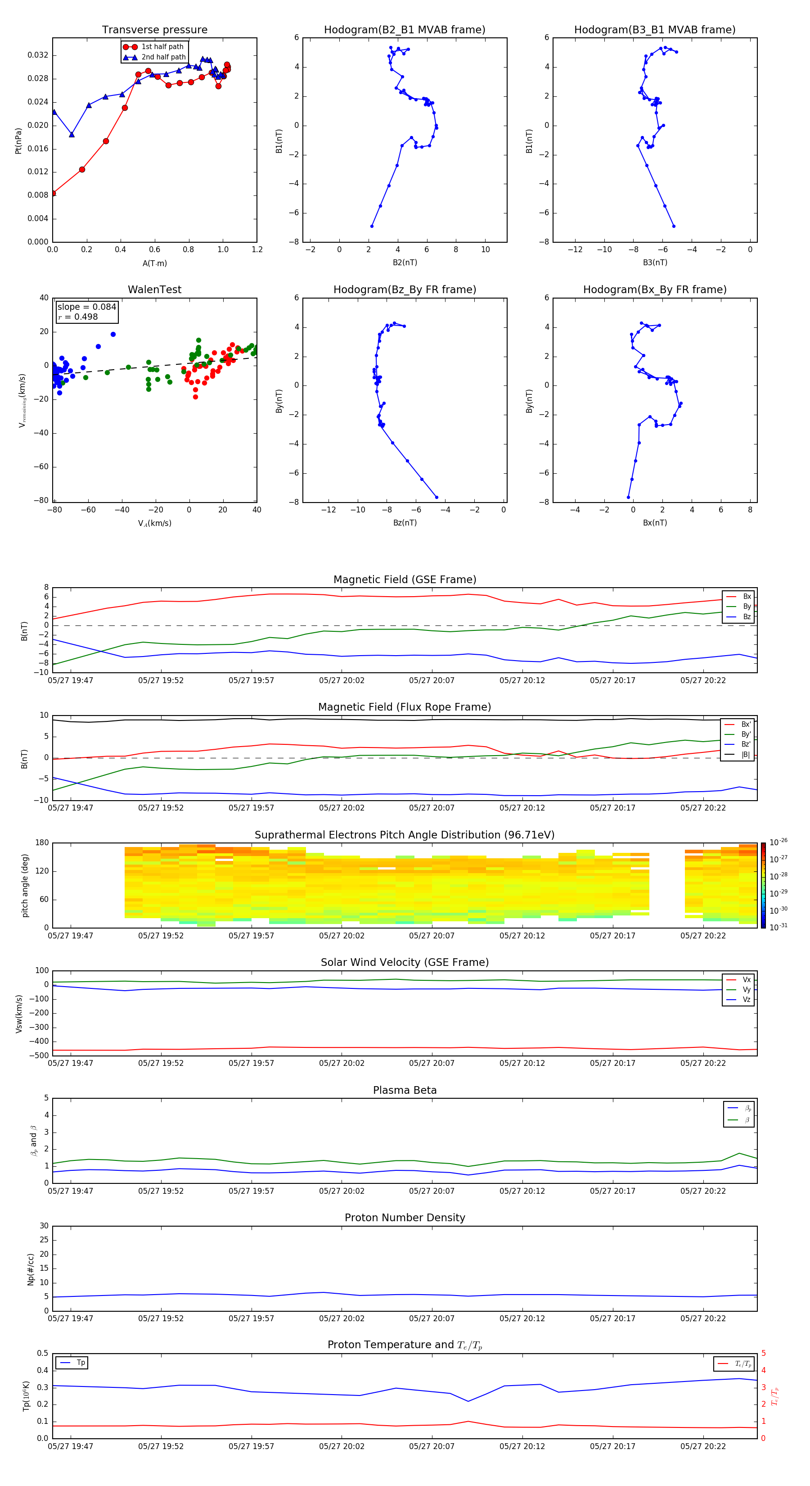Image resolution: width=810 pixels, height=1486 pixels.
Task: Click the 'WalenTest' plot title
Action: click(154, 290)
